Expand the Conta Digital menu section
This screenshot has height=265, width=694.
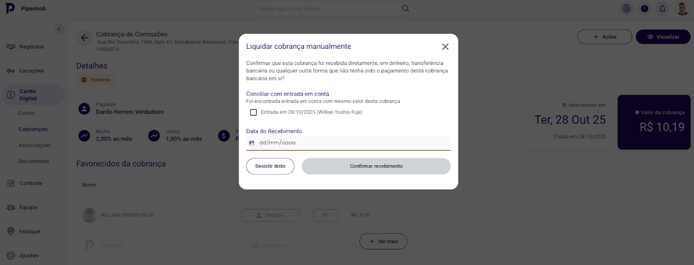tap(33, 95)
